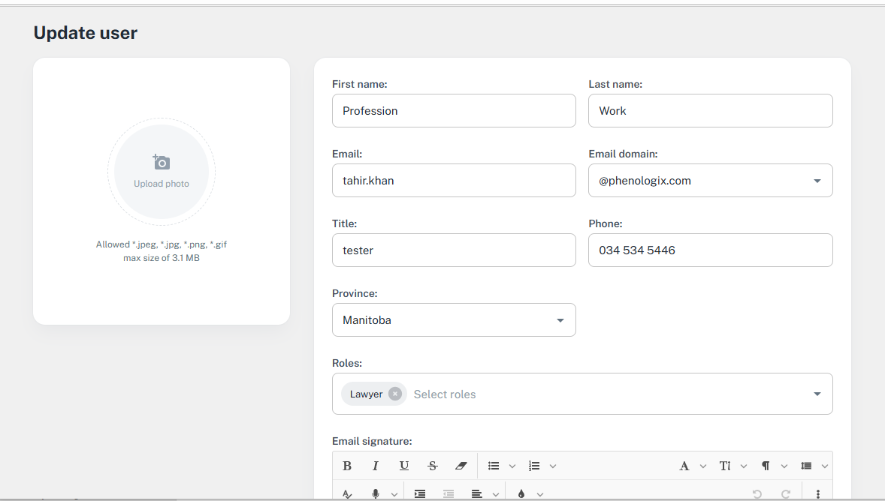Apply strikethrough formatting in signature editor
Image resolution: width=885 pixels, height=501 pixels.
[x=433, y=466]
